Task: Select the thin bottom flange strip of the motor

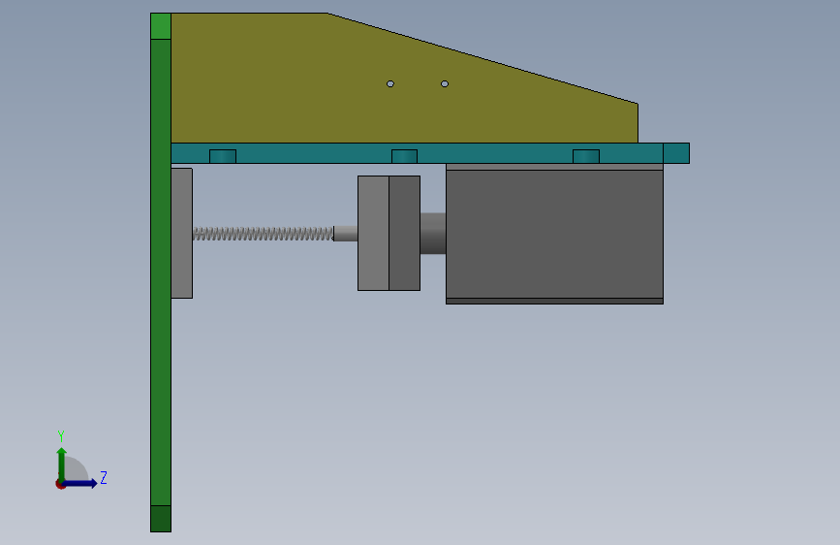Action: click(x=554, y=302)
